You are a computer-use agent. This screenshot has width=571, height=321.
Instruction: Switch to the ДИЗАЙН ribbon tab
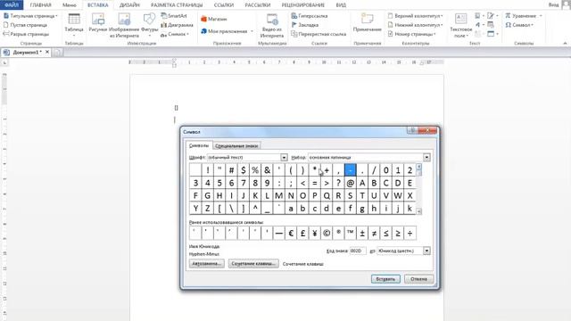point(129,5)
